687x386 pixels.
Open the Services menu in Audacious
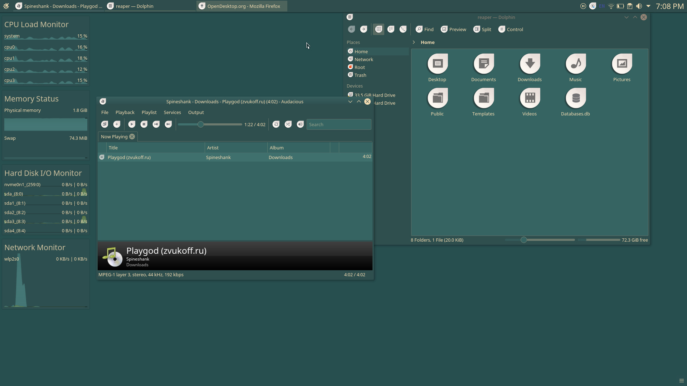click(x=172, y=112)
